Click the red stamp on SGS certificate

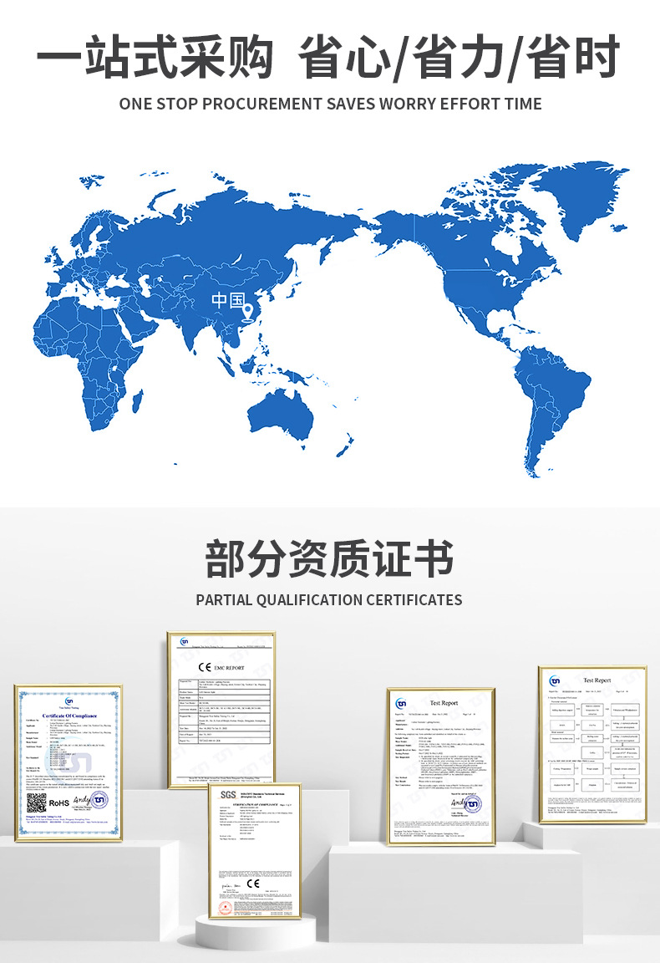point(226,909)
